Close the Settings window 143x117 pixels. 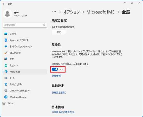click(x=139, y=3)
